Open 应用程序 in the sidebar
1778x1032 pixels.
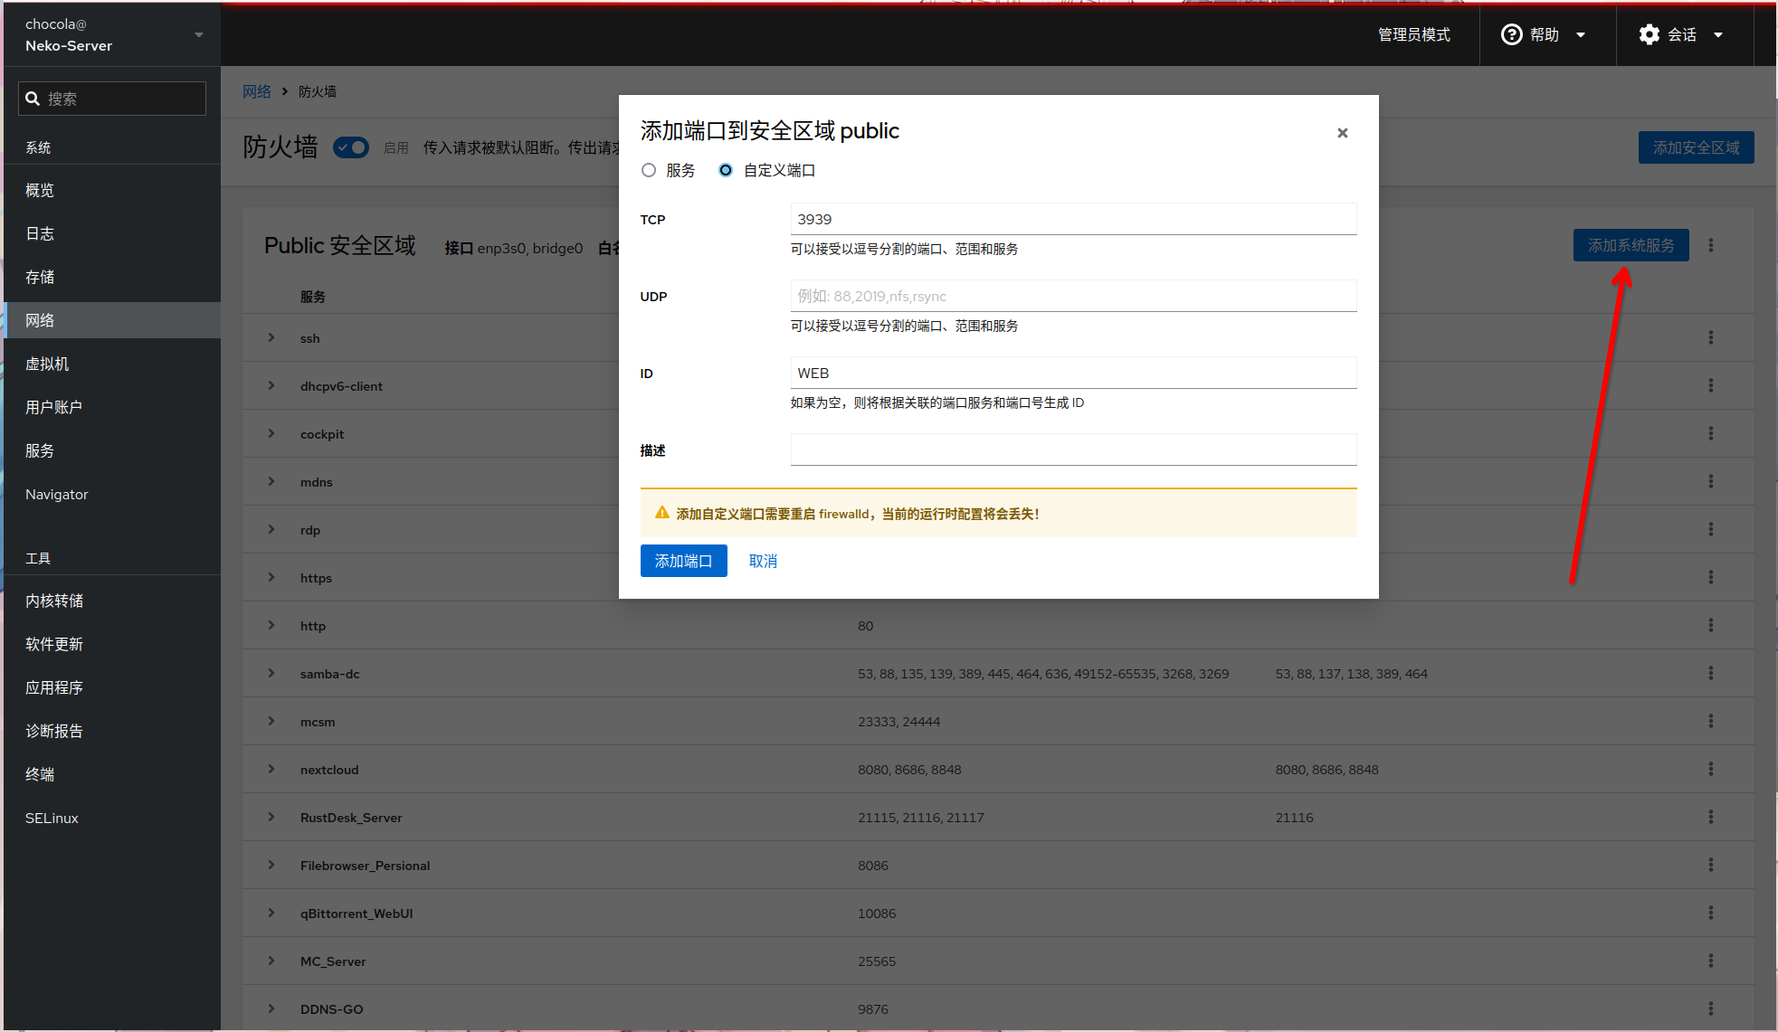click(112, 687)
